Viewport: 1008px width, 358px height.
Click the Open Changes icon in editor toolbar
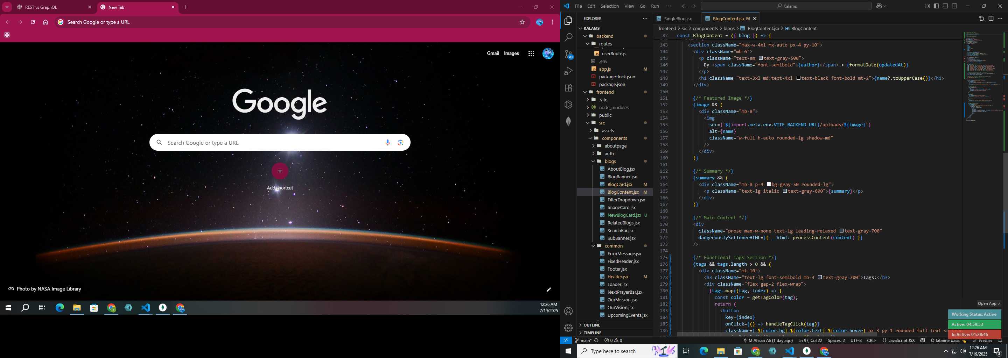981,19
